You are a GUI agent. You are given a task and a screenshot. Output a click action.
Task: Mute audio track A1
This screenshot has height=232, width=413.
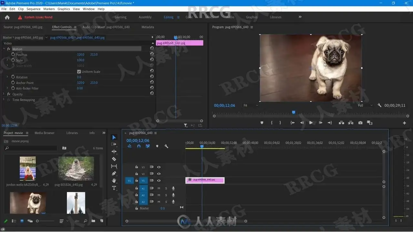[x=159, y=188]
